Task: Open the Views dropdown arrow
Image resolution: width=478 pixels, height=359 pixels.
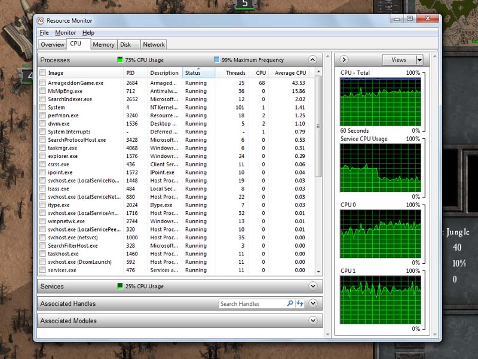Action: (x=419, y=60)
